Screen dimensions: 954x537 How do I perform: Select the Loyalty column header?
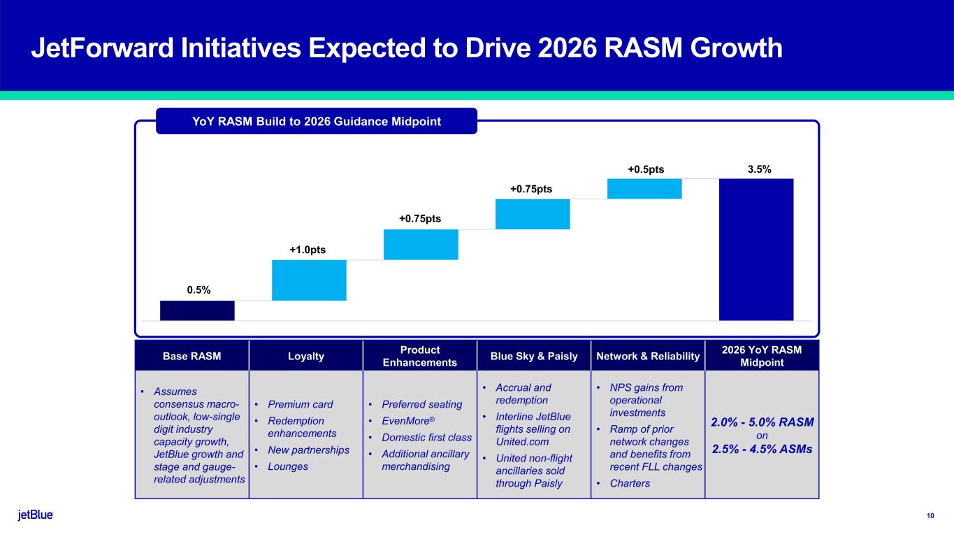[x=306, y=356]
